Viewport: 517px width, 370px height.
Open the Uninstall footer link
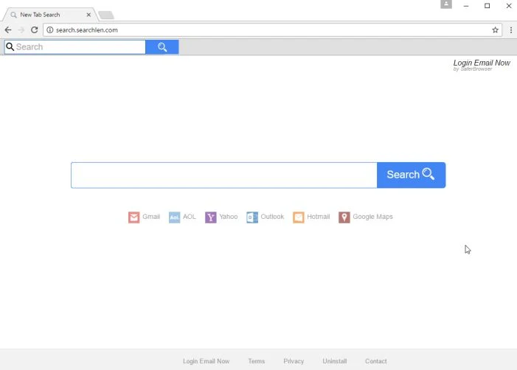[334, 361]
